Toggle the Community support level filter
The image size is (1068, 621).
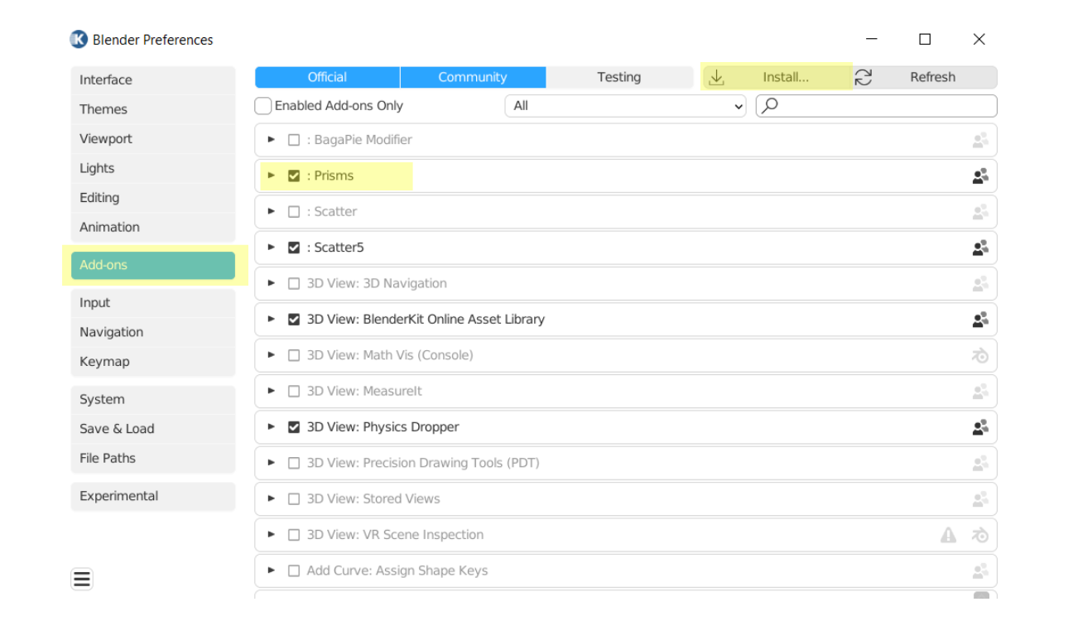tap(473, 77)
